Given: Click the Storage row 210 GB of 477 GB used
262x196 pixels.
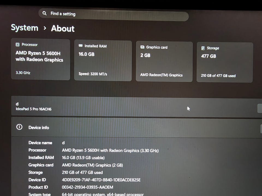Looking at the screenshot, I should [x=82, y=172].
